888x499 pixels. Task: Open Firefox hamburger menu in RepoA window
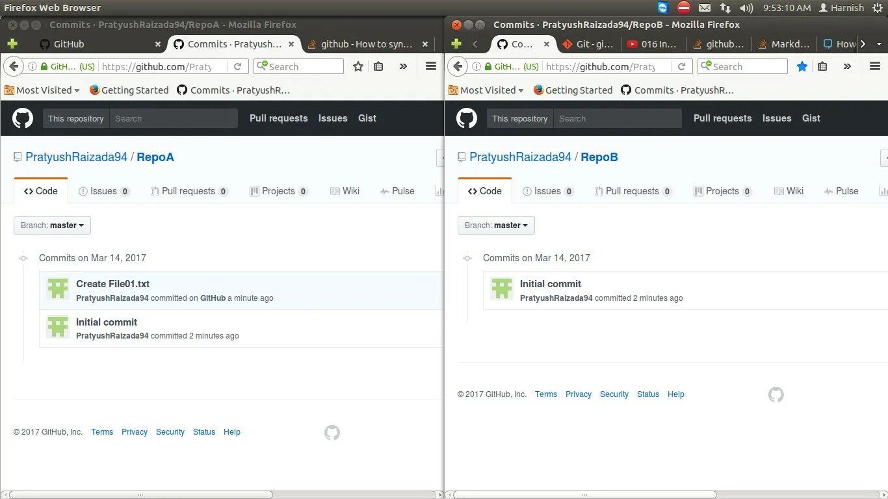[430, 66]
